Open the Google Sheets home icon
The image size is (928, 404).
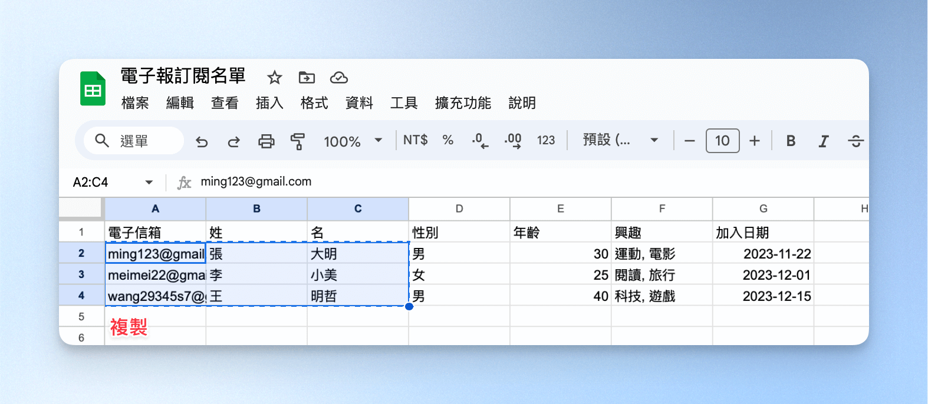click(93, 88)
